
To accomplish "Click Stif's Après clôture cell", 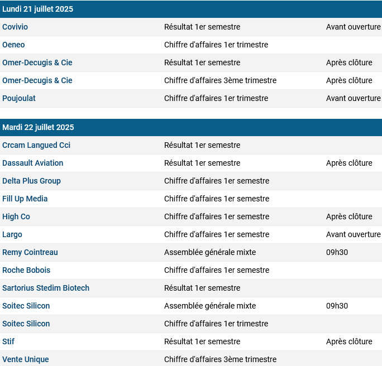I will click(349, 341).
